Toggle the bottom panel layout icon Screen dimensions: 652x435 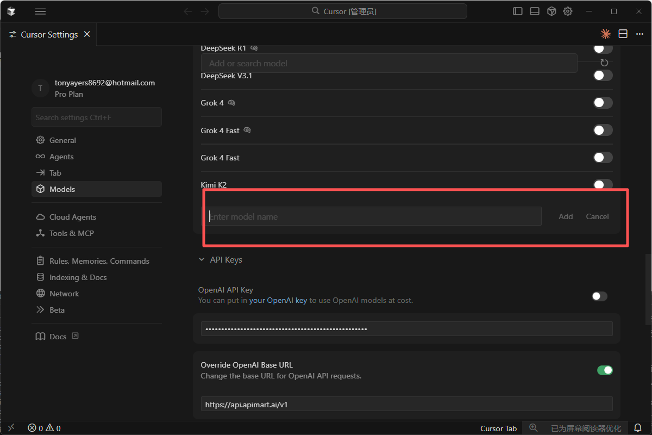click(x=535, y=11)
